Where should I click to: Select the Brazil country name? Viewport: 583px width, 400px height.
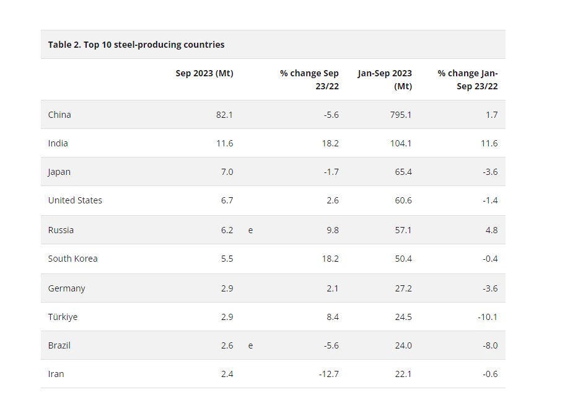coord(59,345)
